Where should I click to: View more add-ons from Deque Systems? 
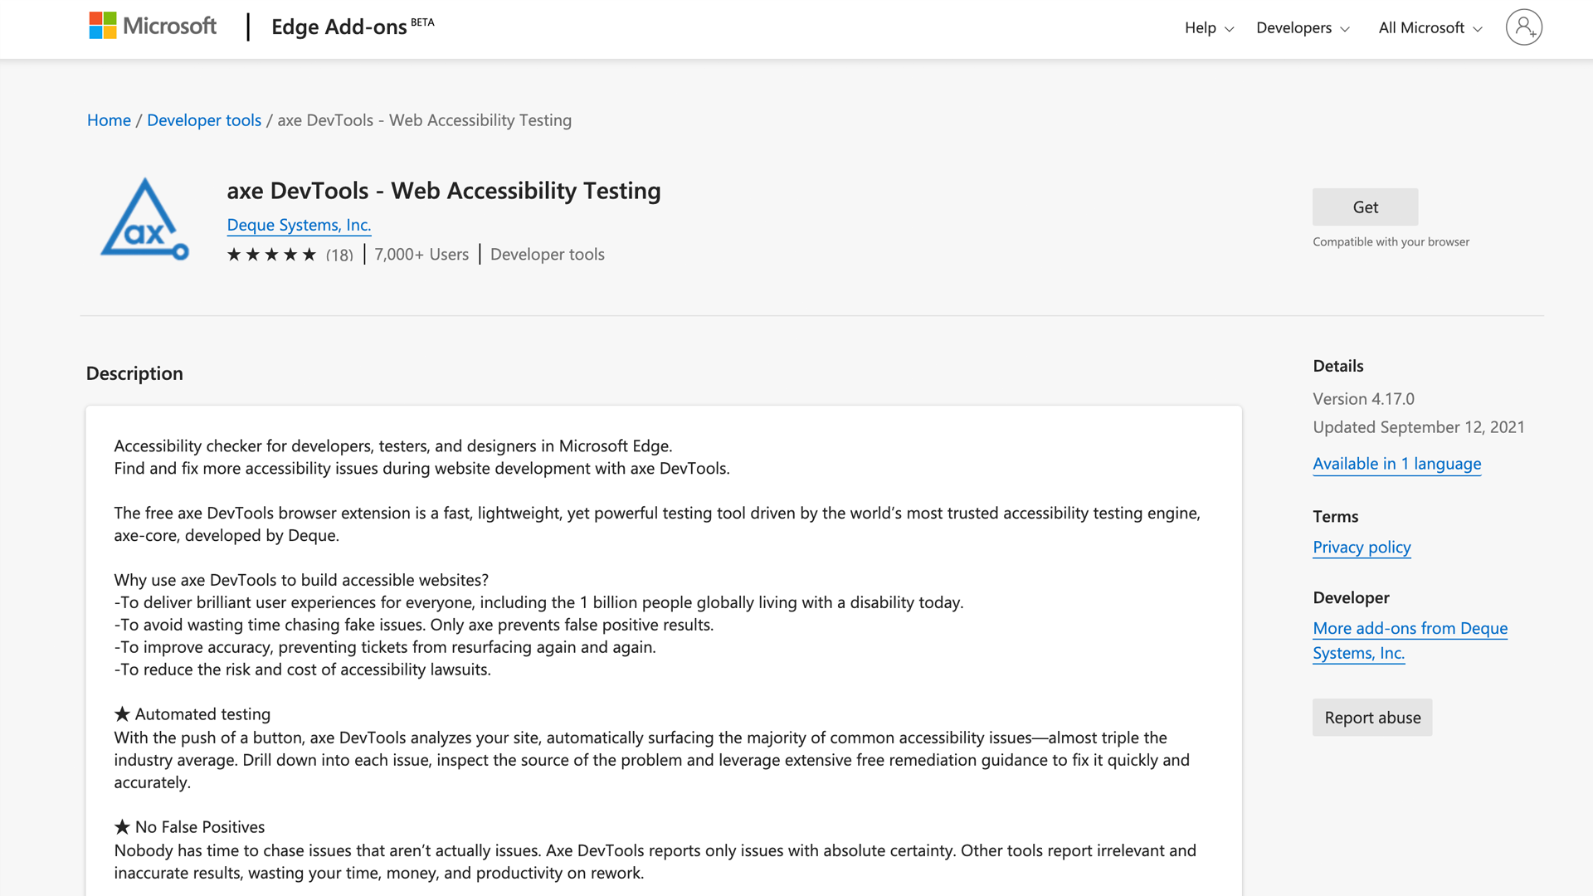pyautogui.click(x=1410, y=639)
